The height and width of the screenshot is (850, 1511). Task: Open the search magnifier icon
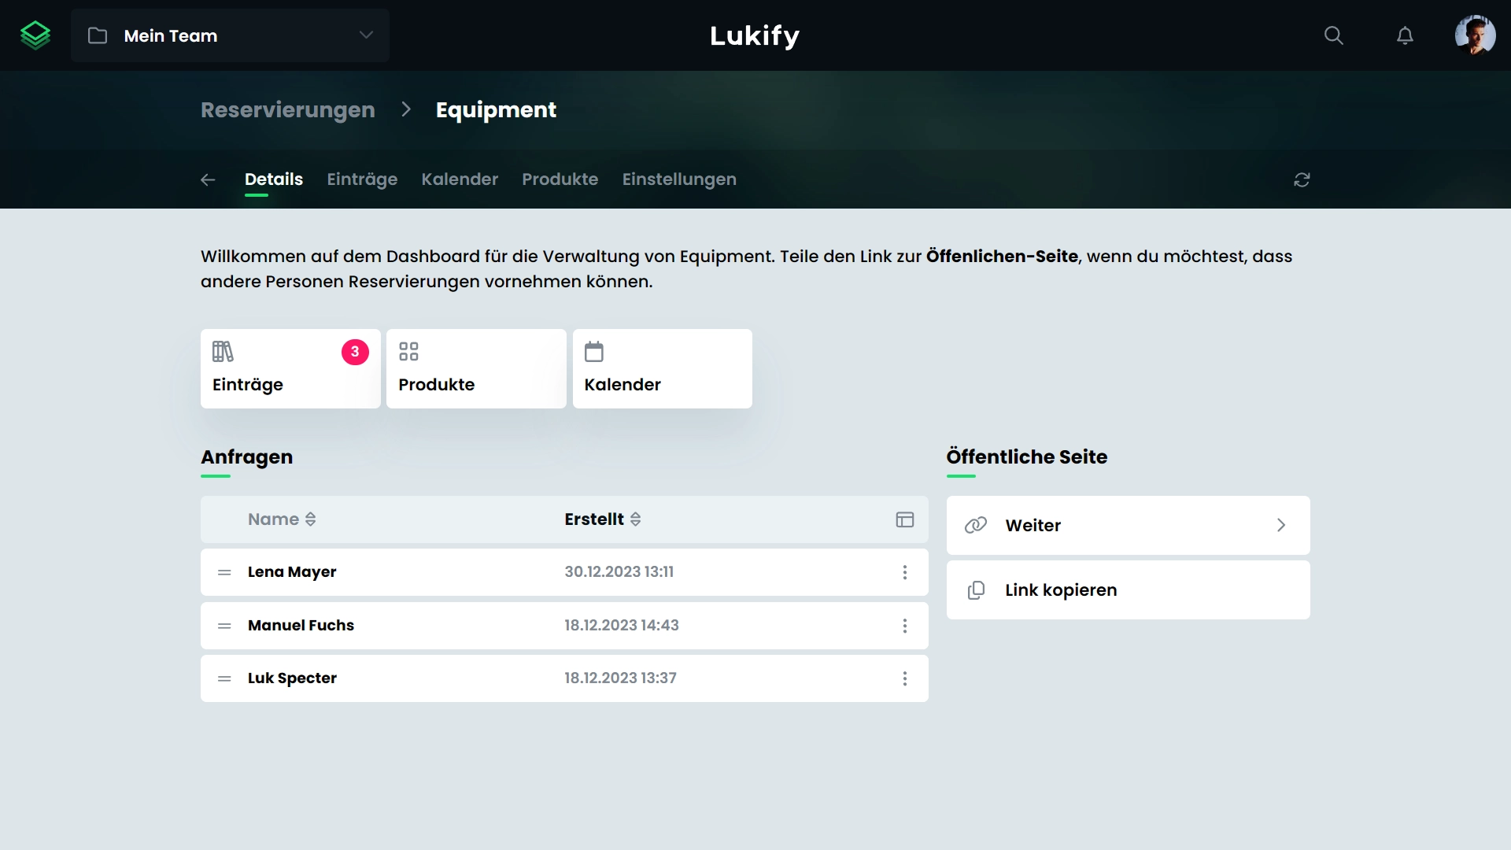coord(1333,35)
